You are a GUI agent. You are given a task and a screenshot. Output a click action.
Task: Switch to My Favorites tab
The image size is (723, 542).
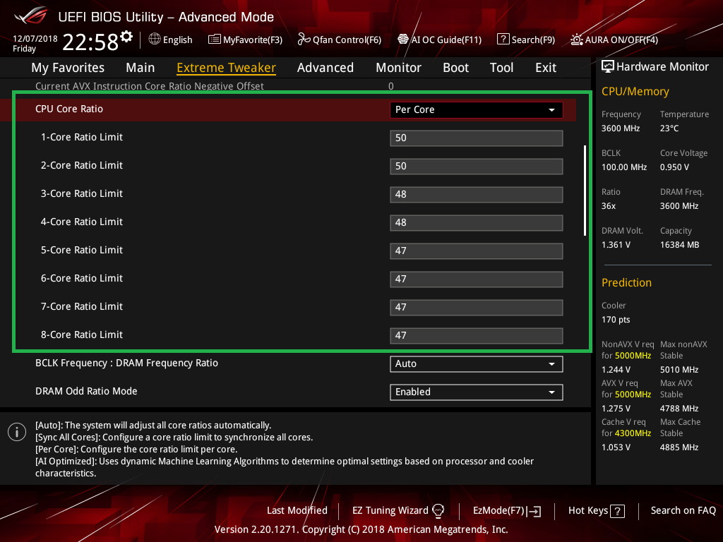click(68, 68)
